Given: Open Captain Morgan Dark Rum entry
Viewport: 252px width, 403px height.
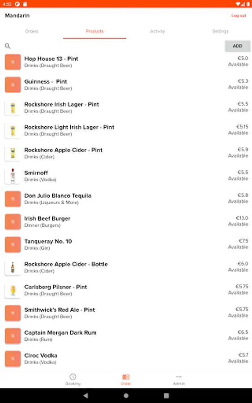Looking at the screenshot, I should pos(126,336).
